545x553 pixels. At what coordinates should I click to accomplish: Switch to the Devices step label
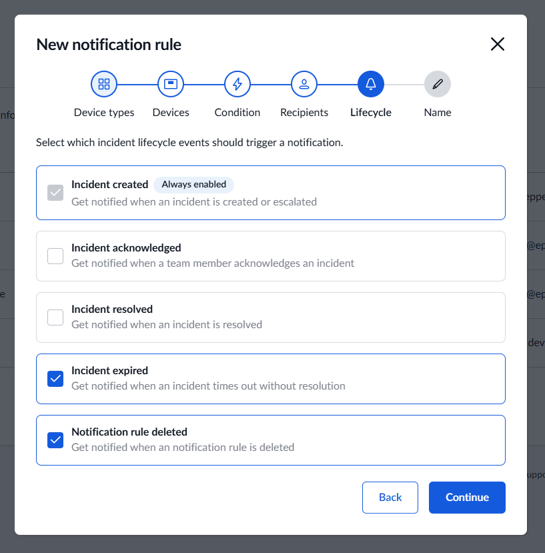click(171, 113)
